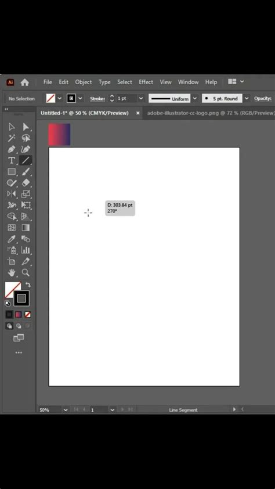Open workspace switcher dropdown
The image size is (275, 489).
[x=236, y=82]
